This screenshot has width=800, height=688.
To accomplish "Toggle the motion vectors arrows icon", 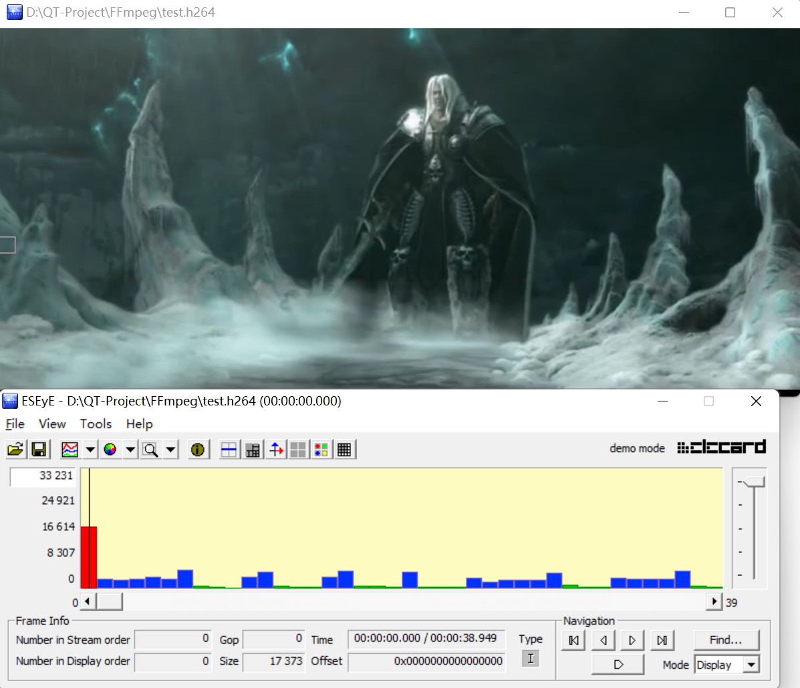I will click(x=275, y=450).
